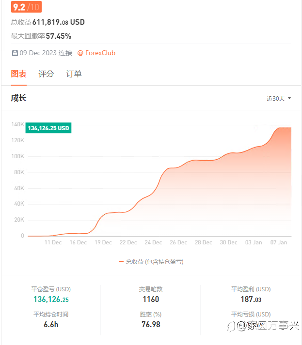302x345 pixels.
Task: Select the 07 Jan axis date marker
Action: 278,242
